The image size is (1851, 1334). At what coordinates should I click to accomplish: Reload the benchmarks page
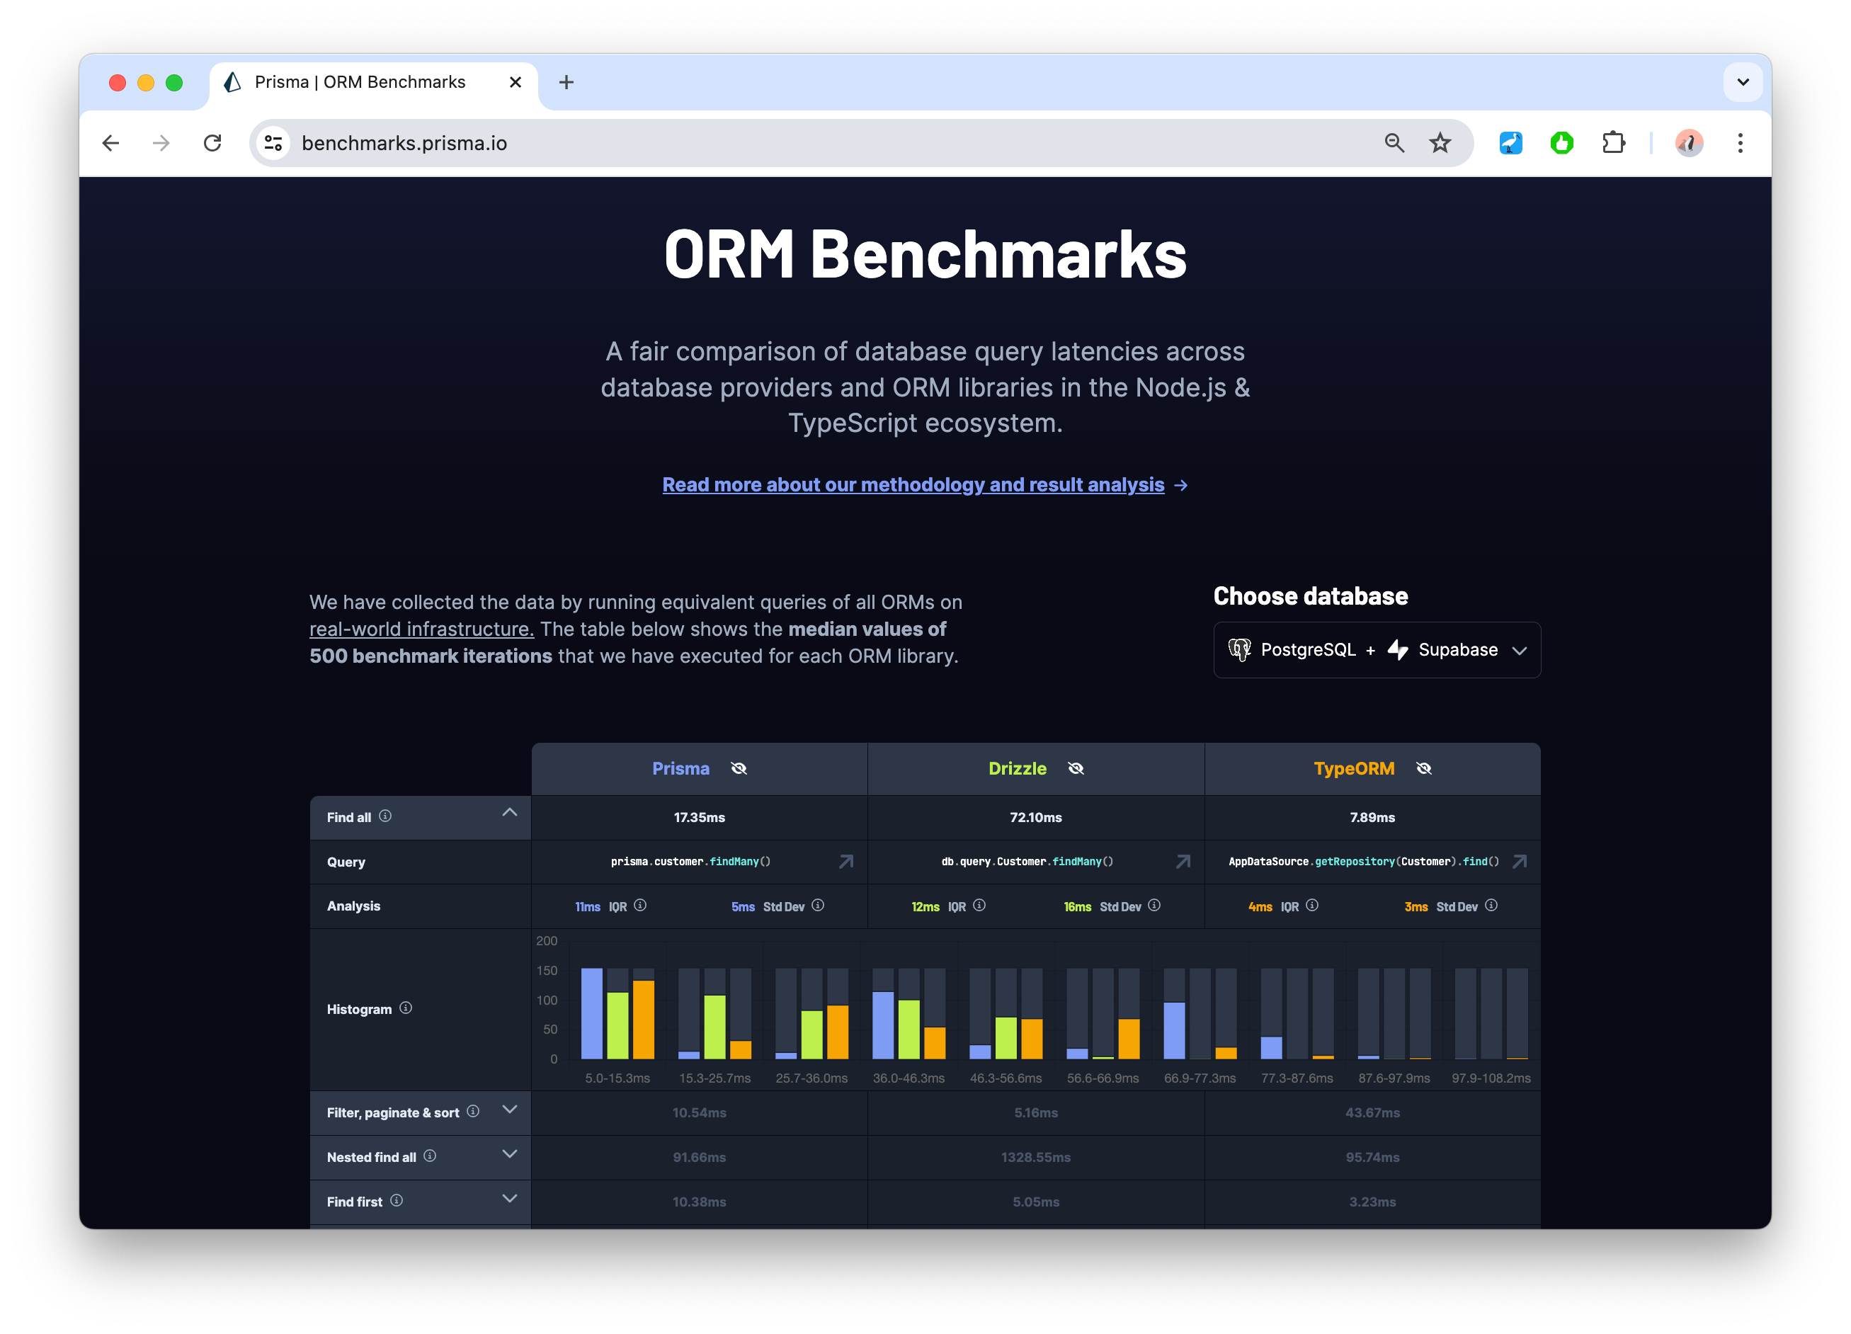click(212, 144)
